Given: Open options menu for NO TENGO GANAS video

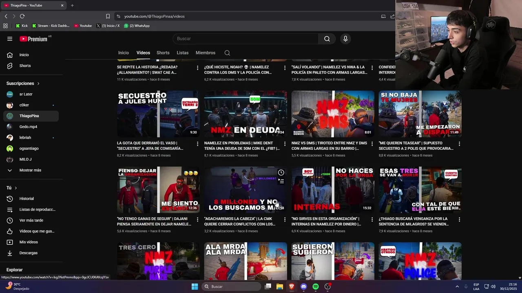Looking at the screenshot, I should click(197, 219).
